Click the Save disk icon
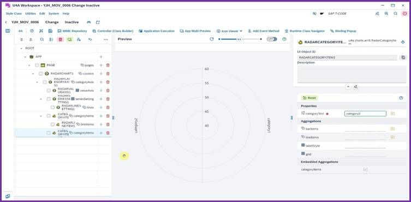411x202 pixels. point(50,31)
